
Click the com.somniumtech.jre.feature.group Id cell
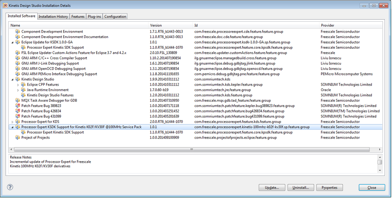click(222, 90)
